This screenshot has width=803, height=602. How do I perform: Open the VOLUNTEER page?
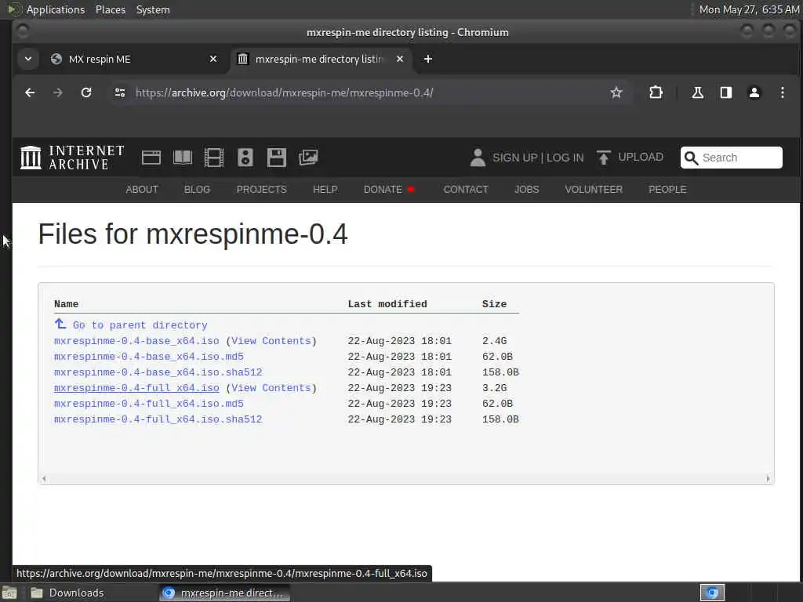(x=594, y=190)
